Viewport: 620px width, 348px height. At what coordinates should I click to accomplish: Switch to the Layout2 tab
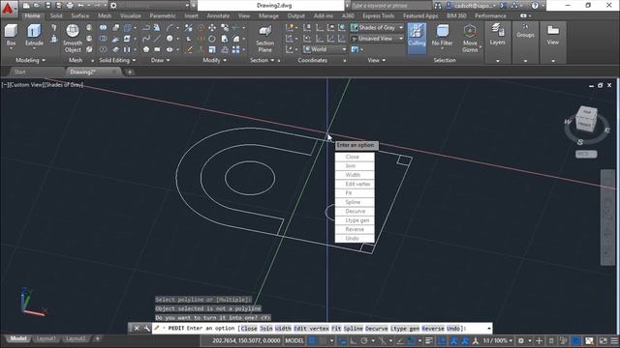(x=76, y=339)
